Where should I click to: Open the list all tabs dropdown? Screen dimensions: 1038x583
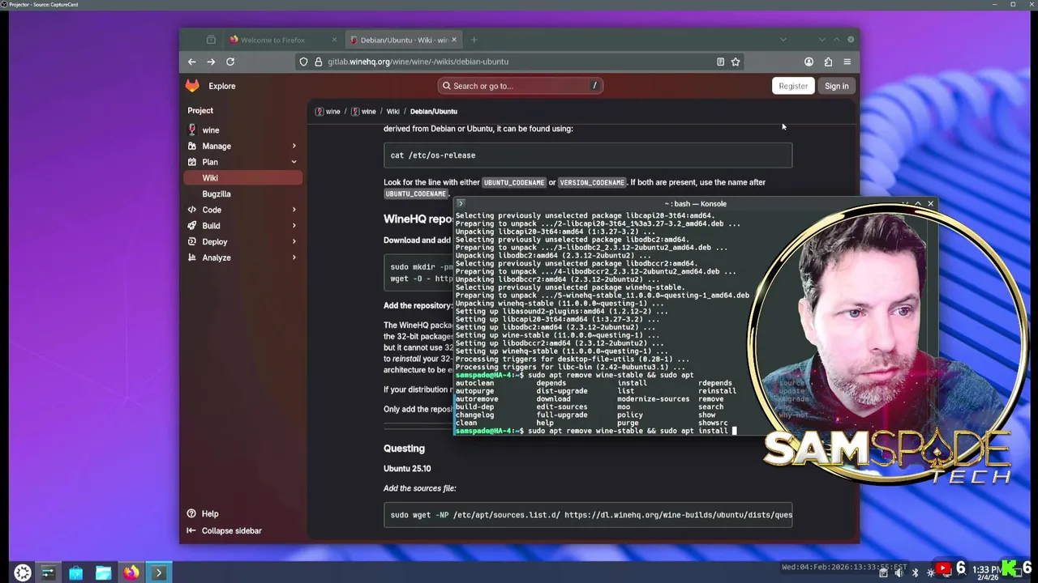point(783,40)
